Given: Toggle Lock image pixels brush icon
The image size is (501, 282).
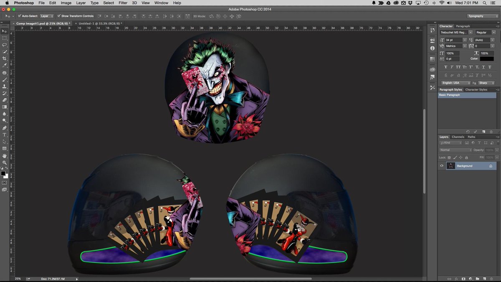Looking at the screenshot, I should coord(455,158).
